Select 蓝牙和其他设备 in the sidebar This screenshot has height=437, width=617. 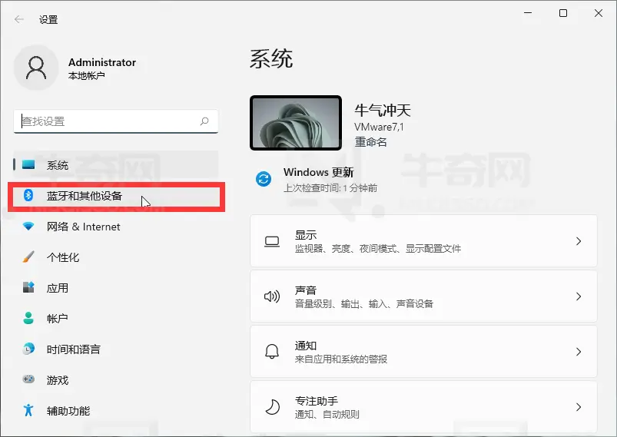[x=116, y=196]
